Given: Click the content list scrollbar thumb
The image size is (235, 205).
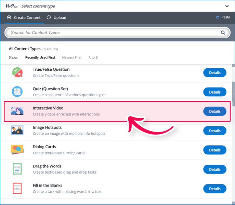Looking at the screenshot, I should [233, 94].
